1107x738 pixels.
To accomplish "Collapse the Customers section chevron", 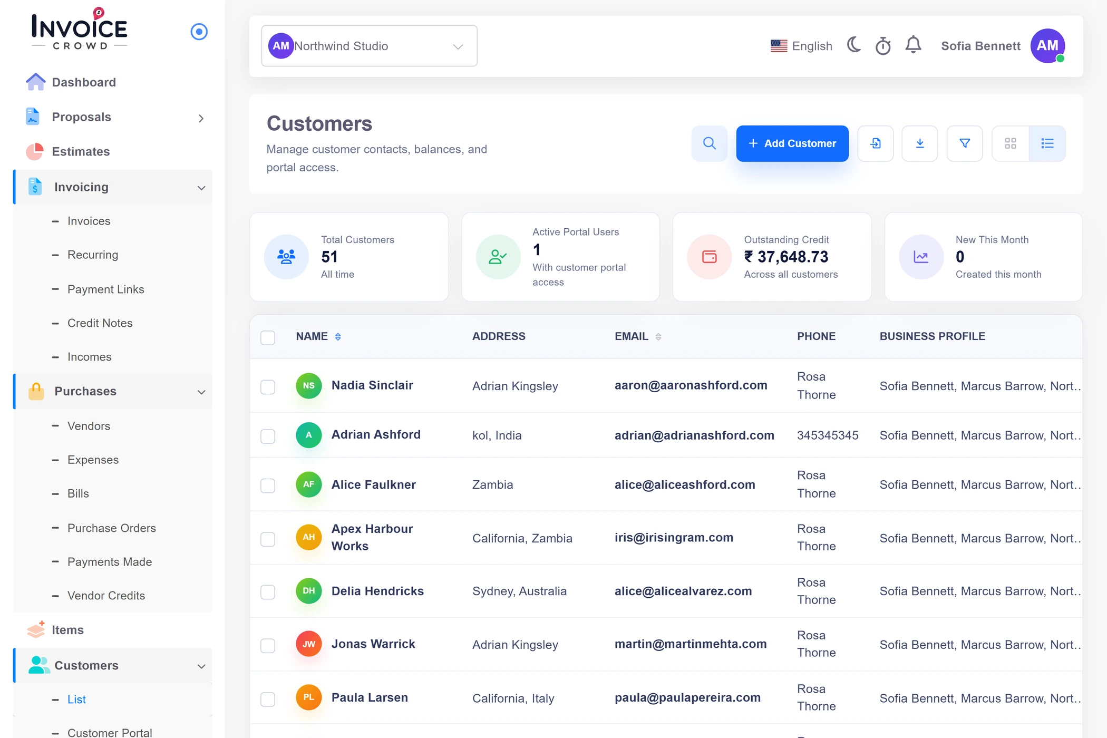I will click(201, 666).
